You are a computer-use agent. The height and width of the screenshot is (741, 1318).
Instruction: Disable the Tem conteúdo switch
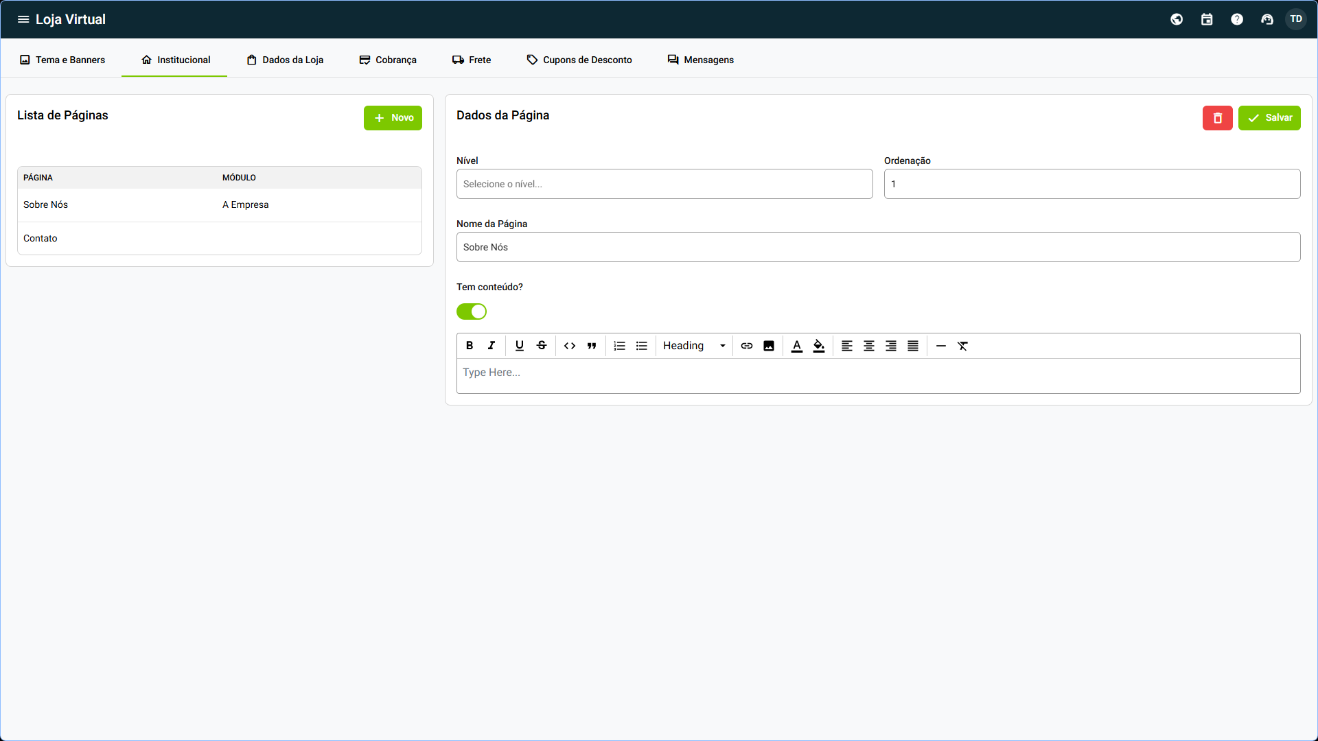pyautogui.click(x=472, y=311)
